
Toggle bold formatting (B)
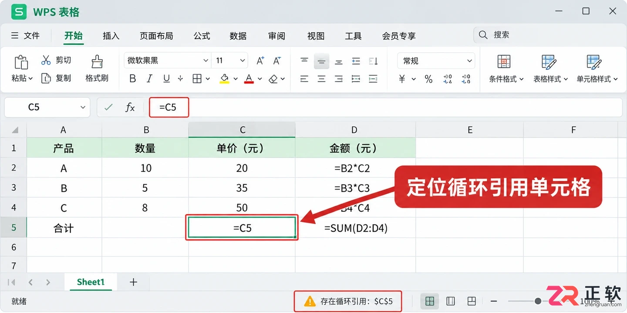pos(133,79)
